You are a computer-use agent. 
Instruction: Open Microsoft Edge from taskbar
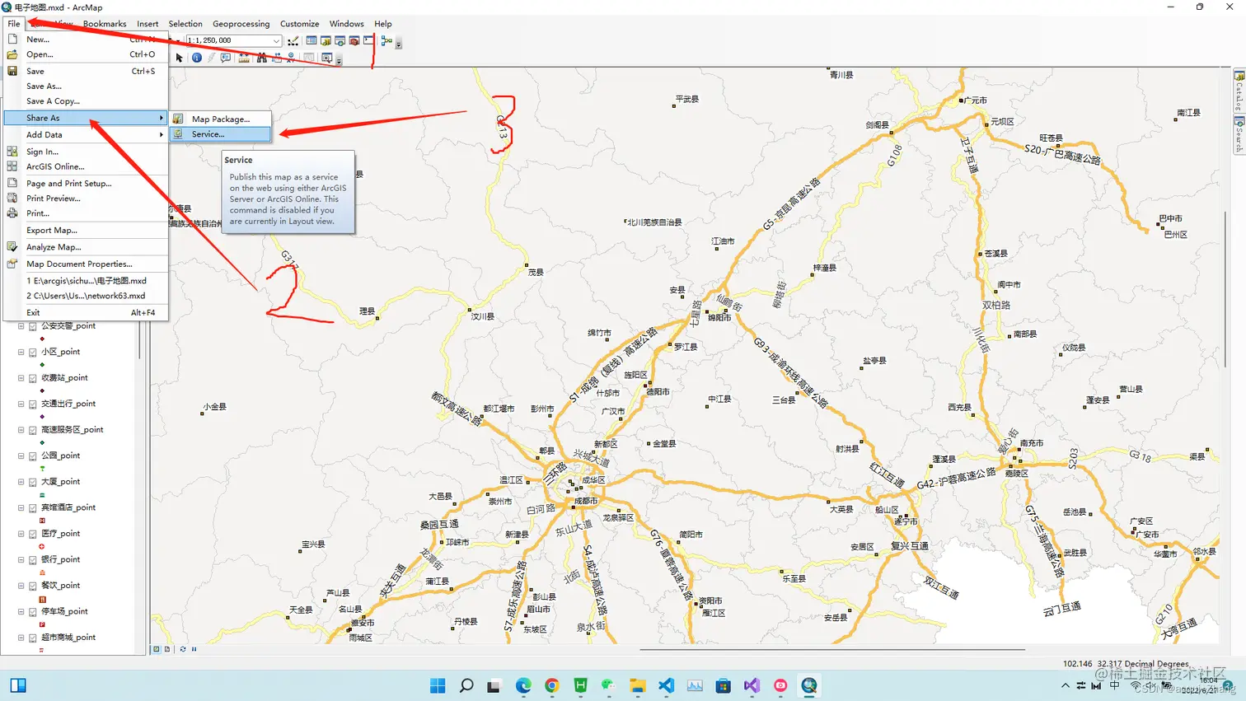click(523, 685)
